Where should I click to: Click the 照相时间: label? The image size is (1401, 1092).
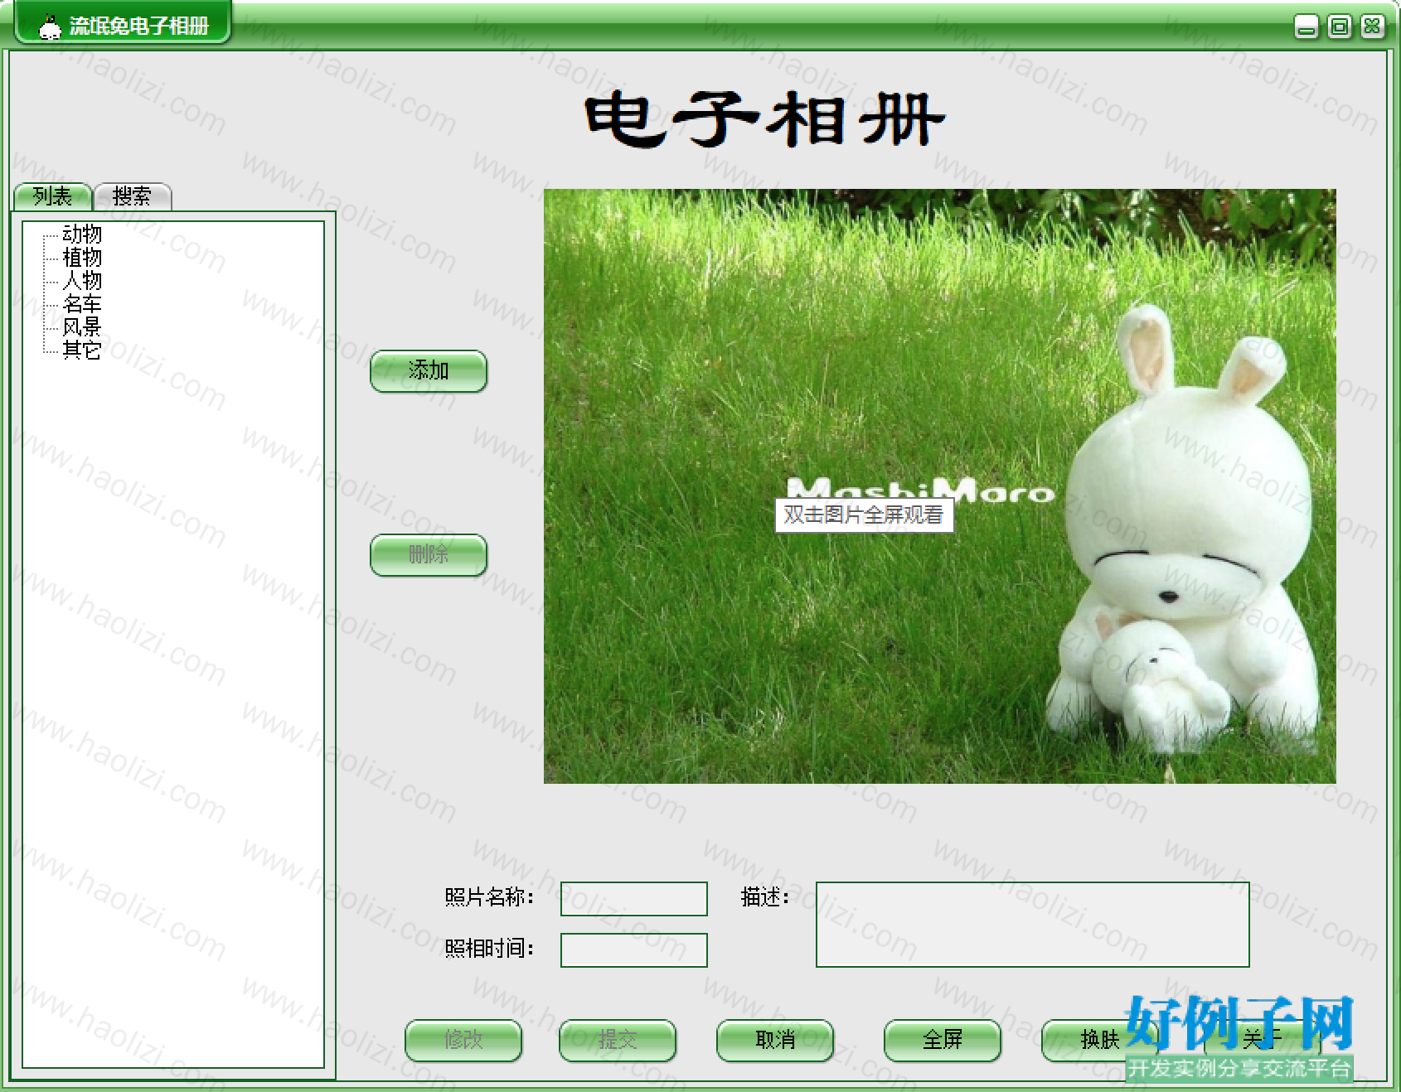(x=489, y=949)
